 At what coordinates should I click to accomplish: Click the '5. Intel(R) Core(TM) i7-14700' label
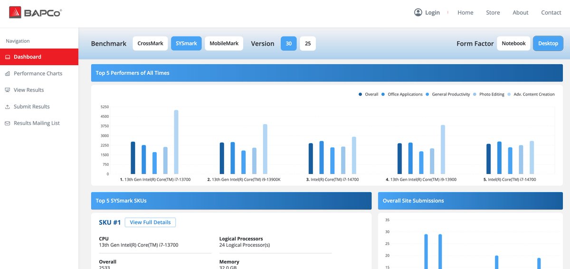coord(510,180)
